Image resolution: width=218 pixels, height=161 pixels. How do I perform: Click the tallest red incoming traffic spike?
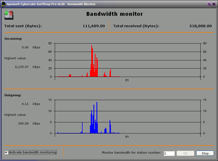point(92,61)
